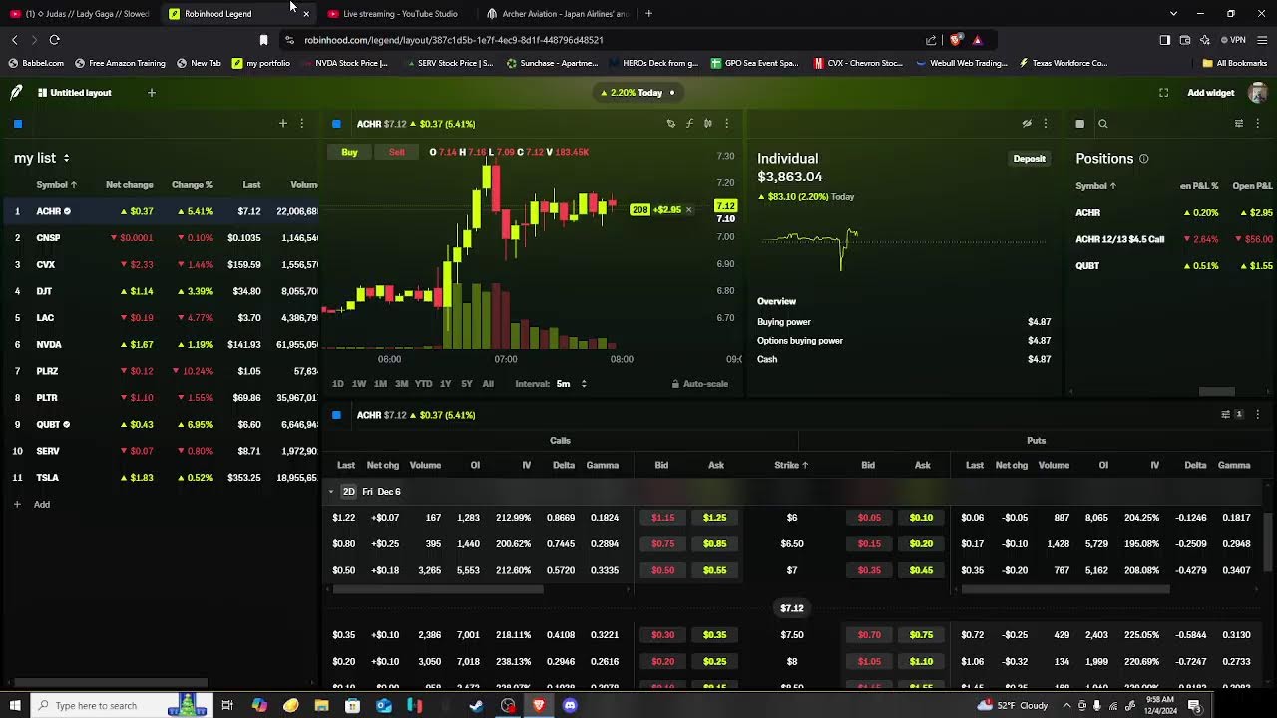This screenshot has width=1277, height=718.
Task: Select the 1W chart range
Action: (x=359, y=384)
